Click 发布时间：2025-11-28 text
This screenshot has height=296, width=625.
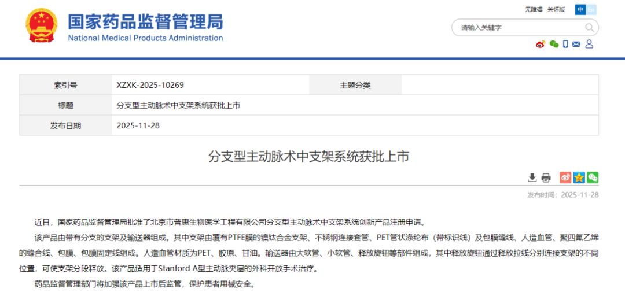pyautogui.click(x=562, y=195)
